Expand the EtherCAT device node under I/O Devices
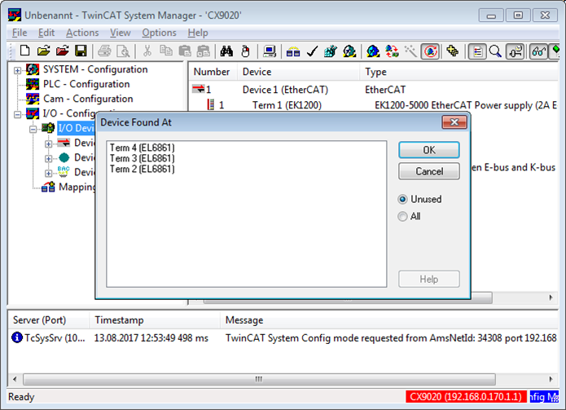This screenshot has height=410, width=566. tap(48, 144)
